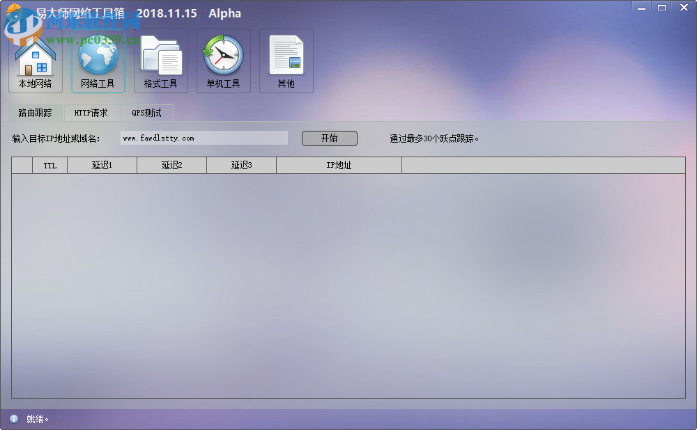Click the 开始 button to start tracing
This screenshot has height=430, width=697.
[329, 138]
